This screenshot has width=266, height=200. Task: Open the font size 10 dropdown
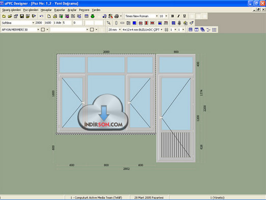(x=166, y=16)
